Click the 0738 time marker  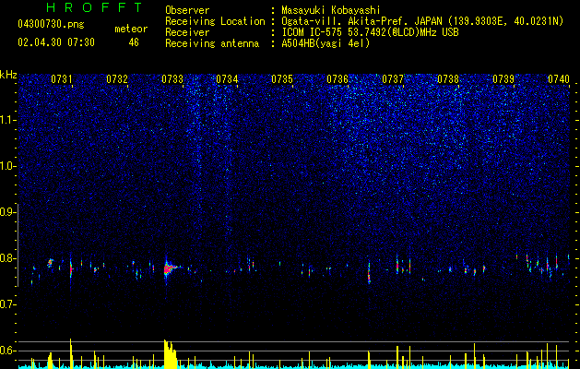point(448,79)
